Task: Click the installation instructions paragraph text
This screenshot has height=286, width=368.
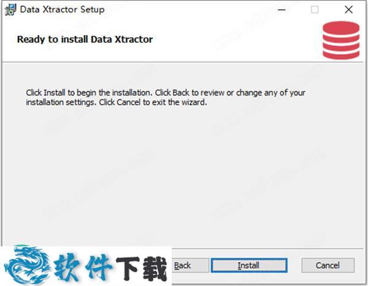Action: click(166, 97)
